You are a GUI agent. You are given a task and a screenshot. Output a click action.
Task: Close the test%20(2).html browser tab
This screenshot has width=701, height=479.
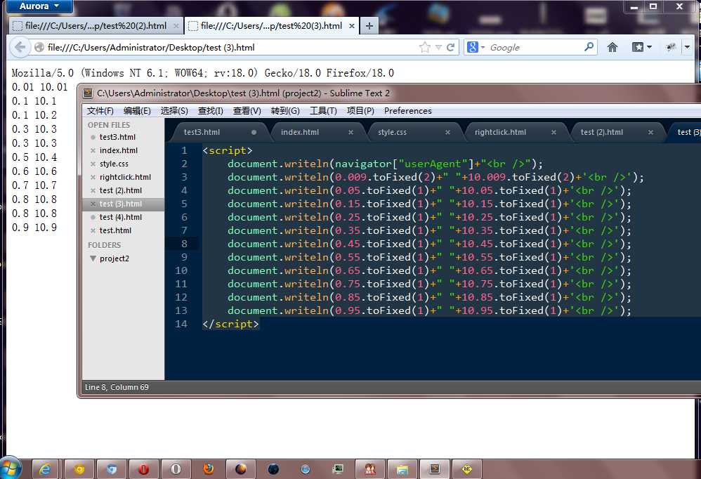[x=176, y=26]
